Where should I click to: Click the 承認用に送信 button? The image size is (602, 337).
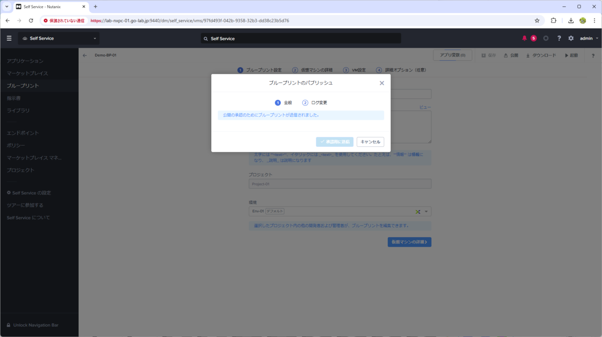click(x=335, y=142)
